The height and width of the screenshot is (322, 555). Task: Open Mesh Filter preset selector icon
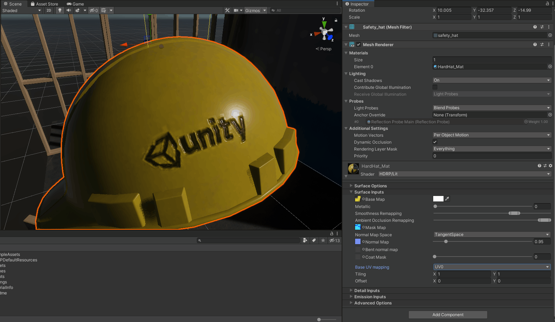542,27
